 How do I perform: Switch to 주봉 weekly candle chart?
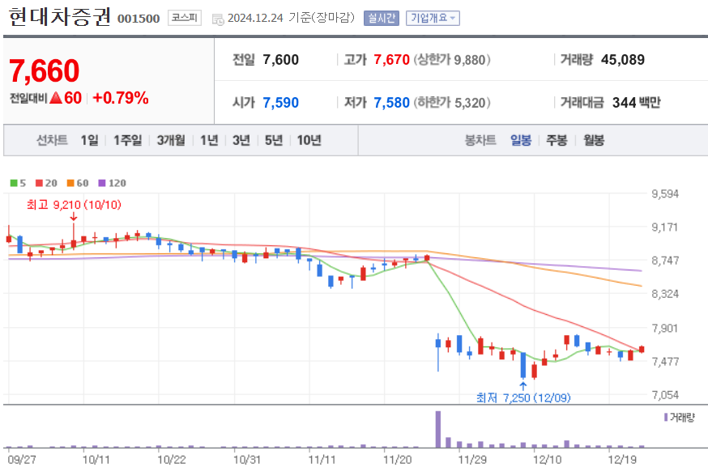click(x=557, y=140)
